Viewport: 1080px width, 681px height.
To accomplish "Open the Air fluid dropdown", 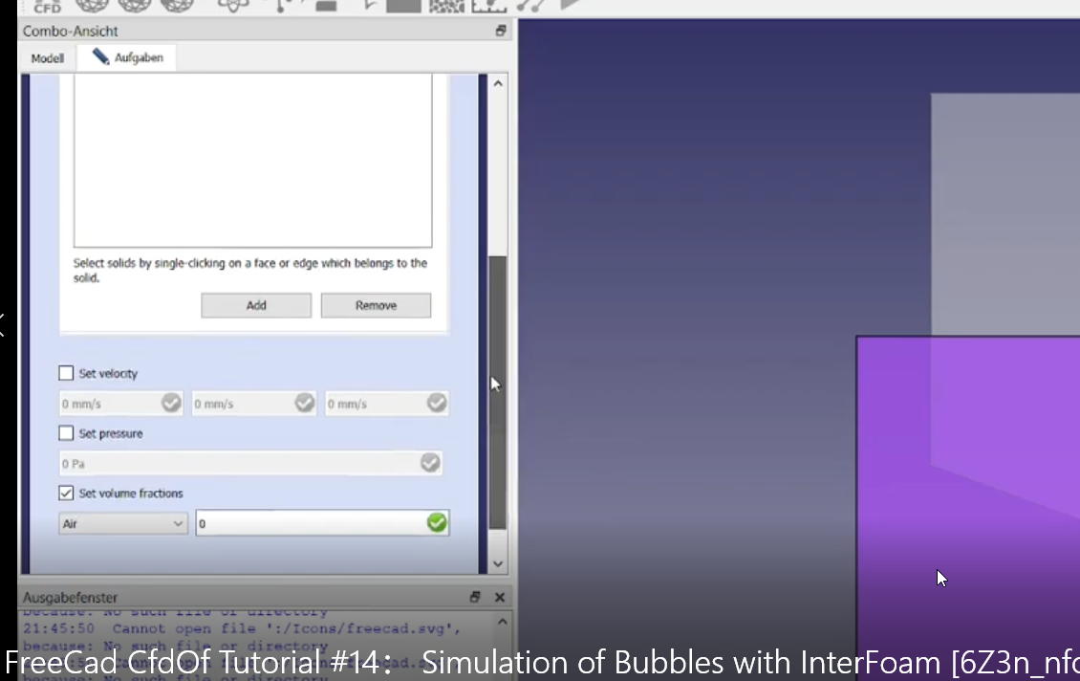I will coord(122,523).
